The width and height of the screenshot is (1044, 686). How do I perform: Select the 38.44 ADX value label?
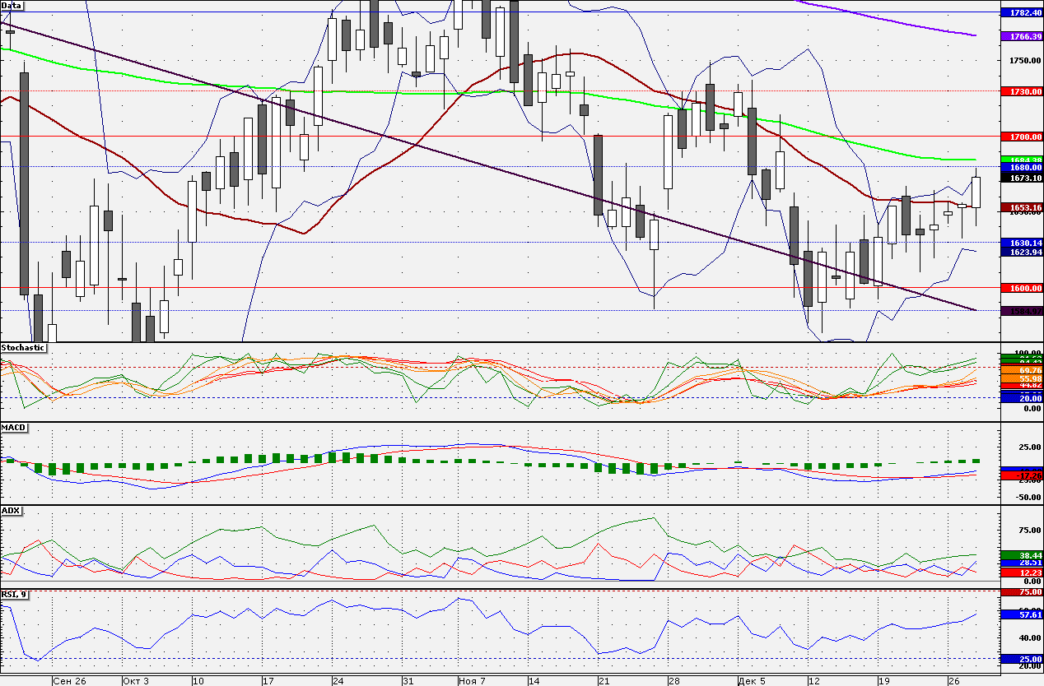tap(1021, 554)
